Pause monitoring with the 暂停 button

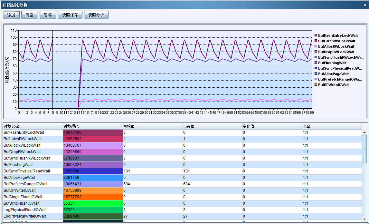(48, 15)
